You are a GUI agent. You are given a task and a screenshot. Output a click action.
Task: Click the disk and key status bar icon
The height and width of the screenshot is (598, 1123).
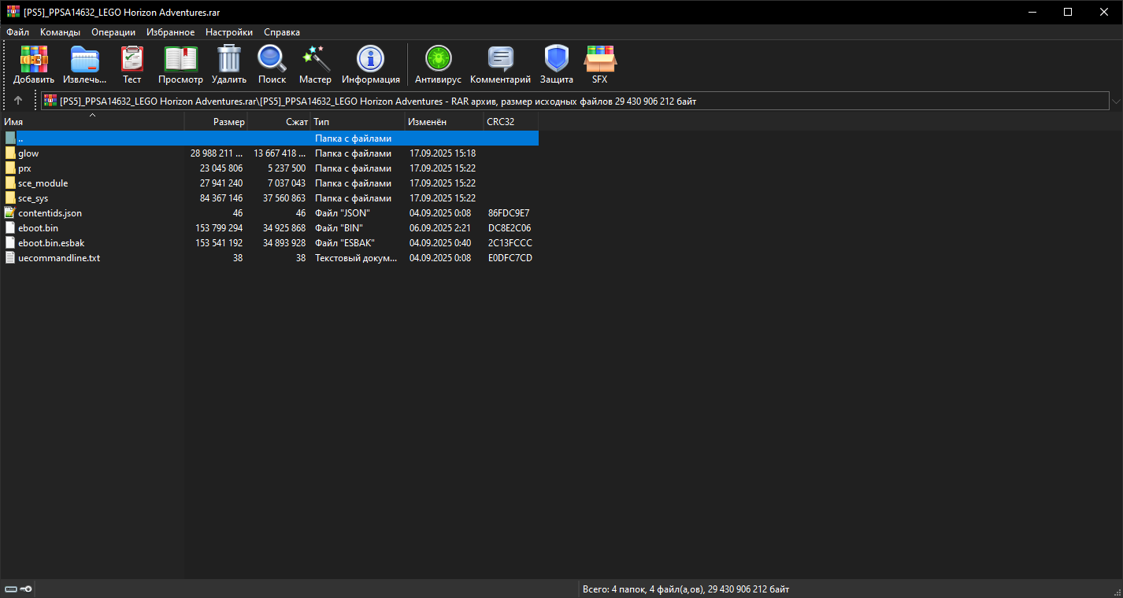click(18, 589)
